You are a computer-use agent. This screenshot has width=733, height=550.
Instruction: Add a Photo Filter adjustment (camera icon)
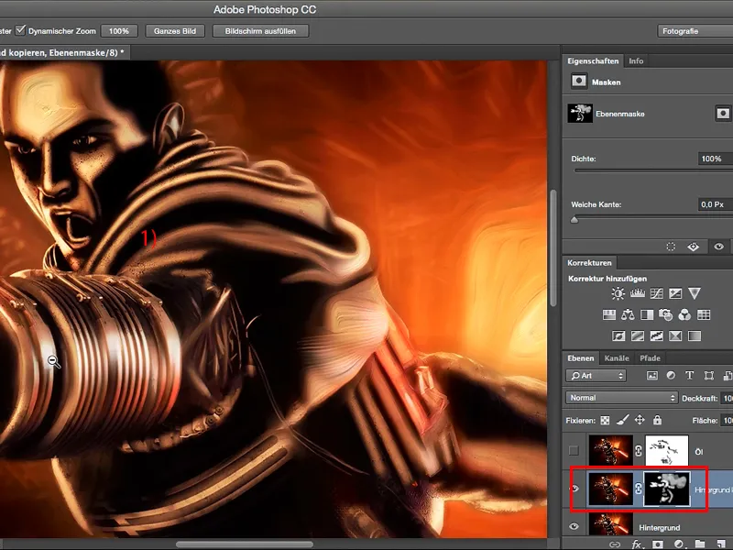pyautogui.click(x=666, y=314)
